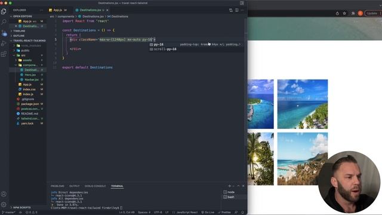Open the Search view in activity bar
Viewport: 382px width, 215px height.
tap(4, 22)
